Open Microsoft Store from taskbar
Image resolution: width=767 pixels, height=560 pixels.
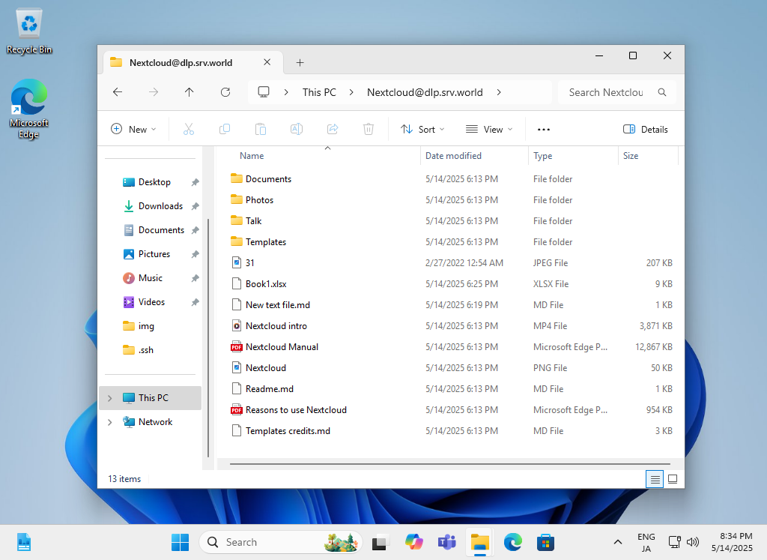[545, 542]
